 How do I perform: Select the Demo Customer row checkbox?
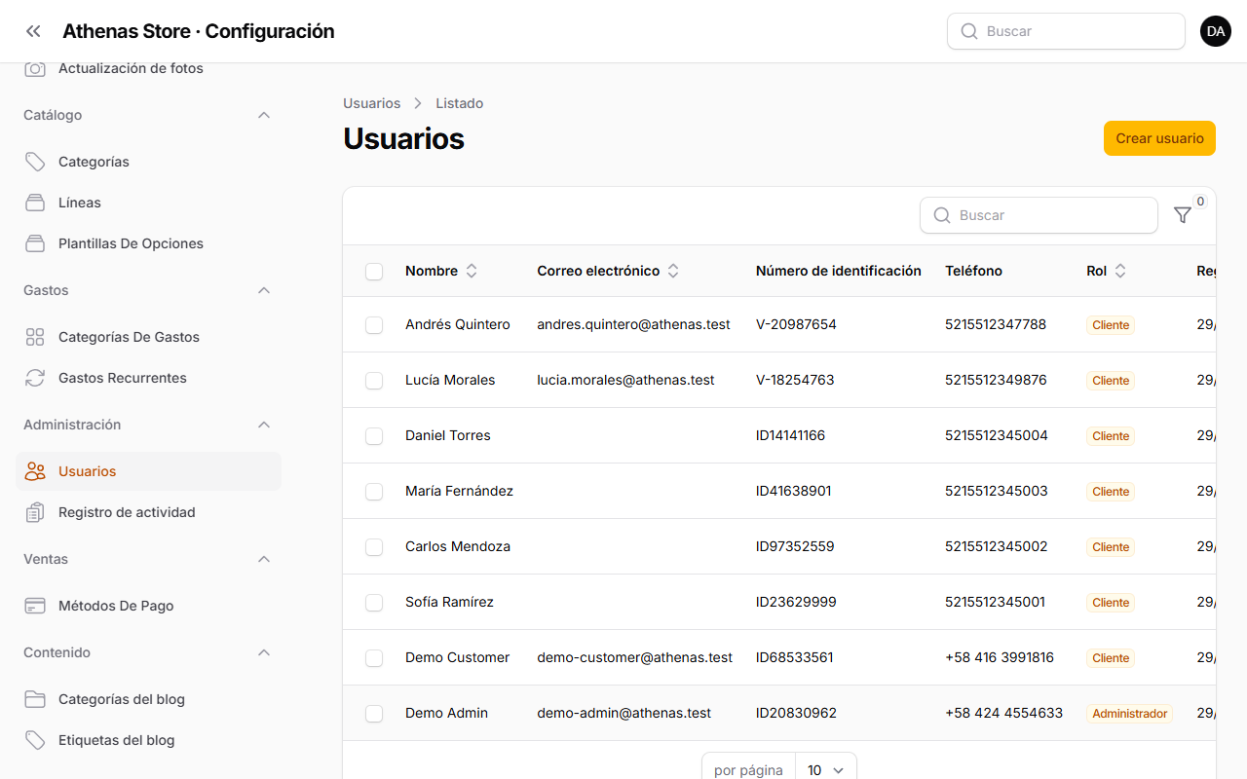[374, 658]
